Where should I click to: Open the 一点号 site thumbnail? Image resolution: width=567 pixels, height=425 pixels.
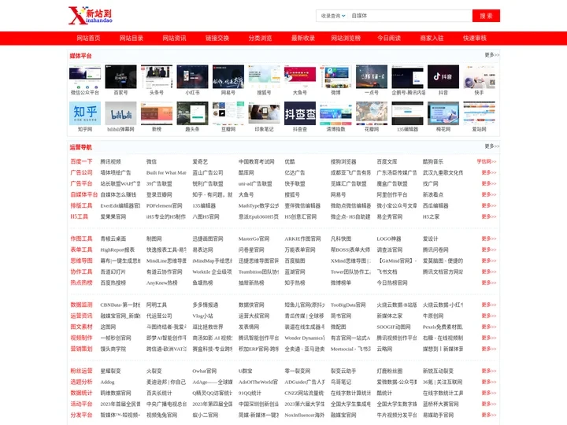point(372,77)
